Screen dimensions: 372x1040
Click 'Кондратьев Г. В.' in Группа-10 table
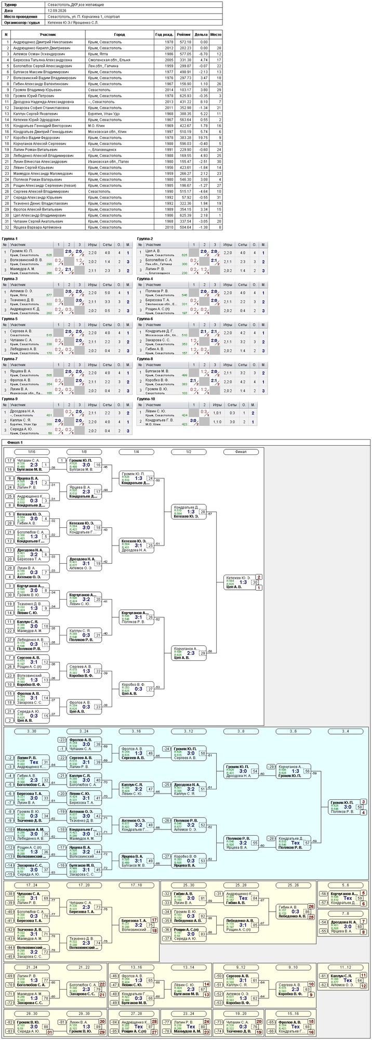pos(160,420)
